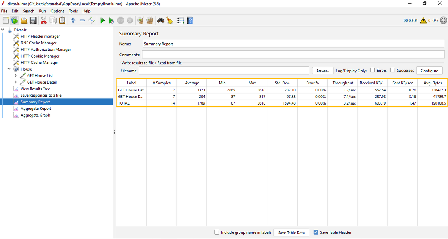The width and height of the screenshot is (448, 239).
Task: Collapse the House thread group node
Action: pos(9,69)
